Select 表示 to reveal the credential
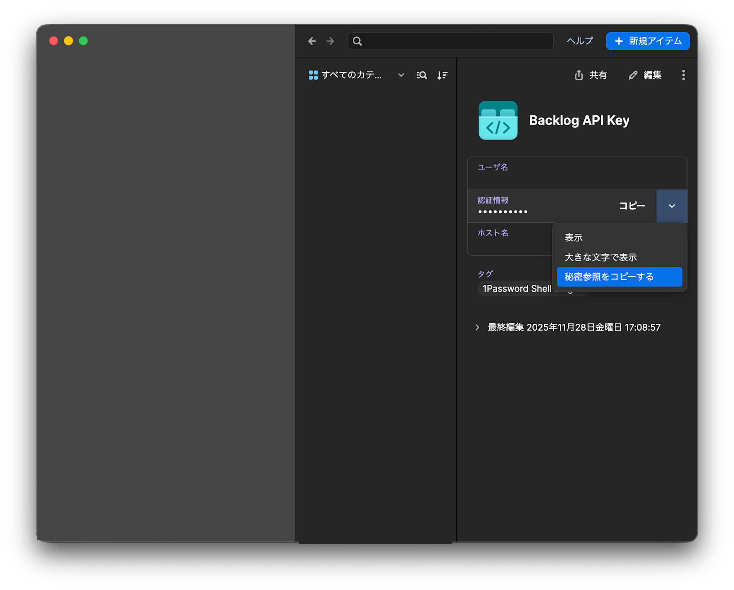 pos(573,238)
